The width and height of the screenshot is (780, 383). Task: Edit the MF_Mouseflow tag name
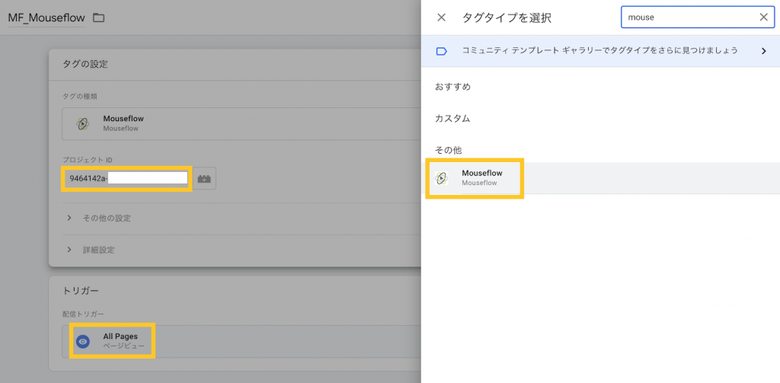pos(46,18)
